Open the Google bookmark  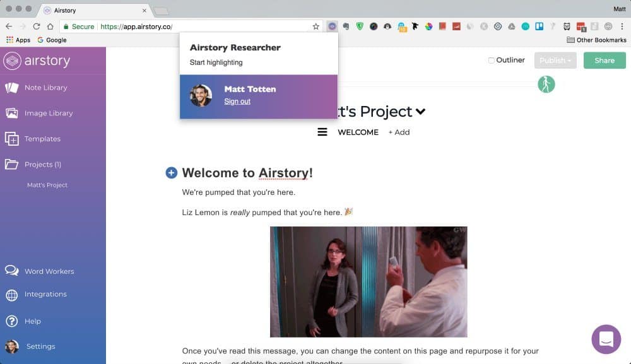pos(52,40)
